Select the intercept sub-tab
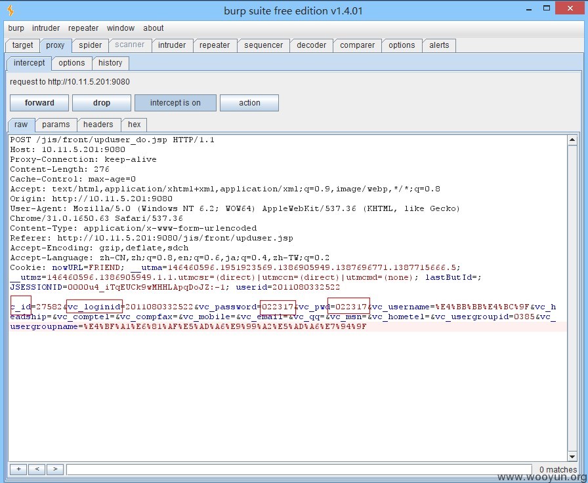Screen dimensions: 588x483 (x=29, y=63)
